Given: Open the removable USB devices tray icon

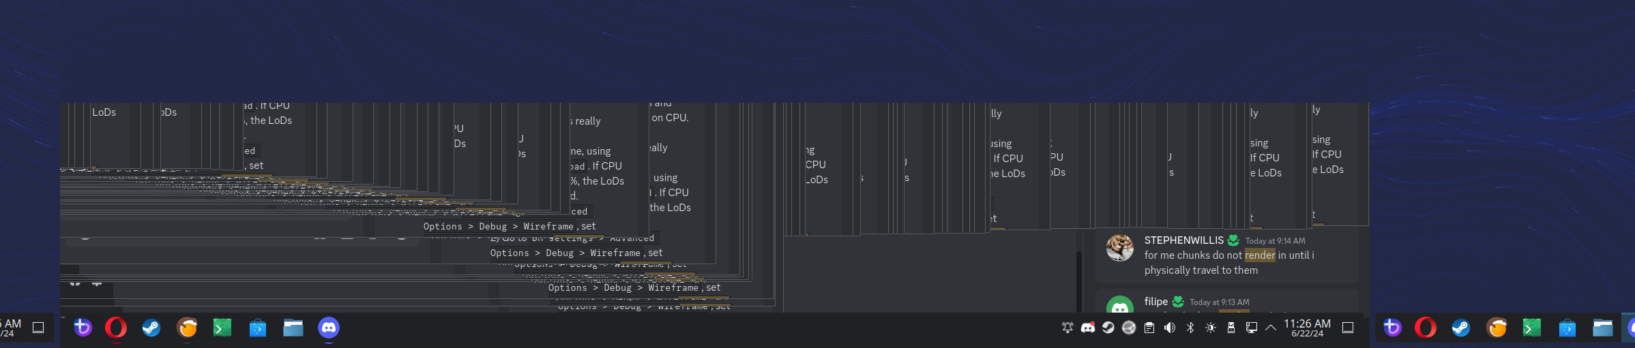Looking at the screenshot, I should pyautogui.click(x=1231, y=328).
